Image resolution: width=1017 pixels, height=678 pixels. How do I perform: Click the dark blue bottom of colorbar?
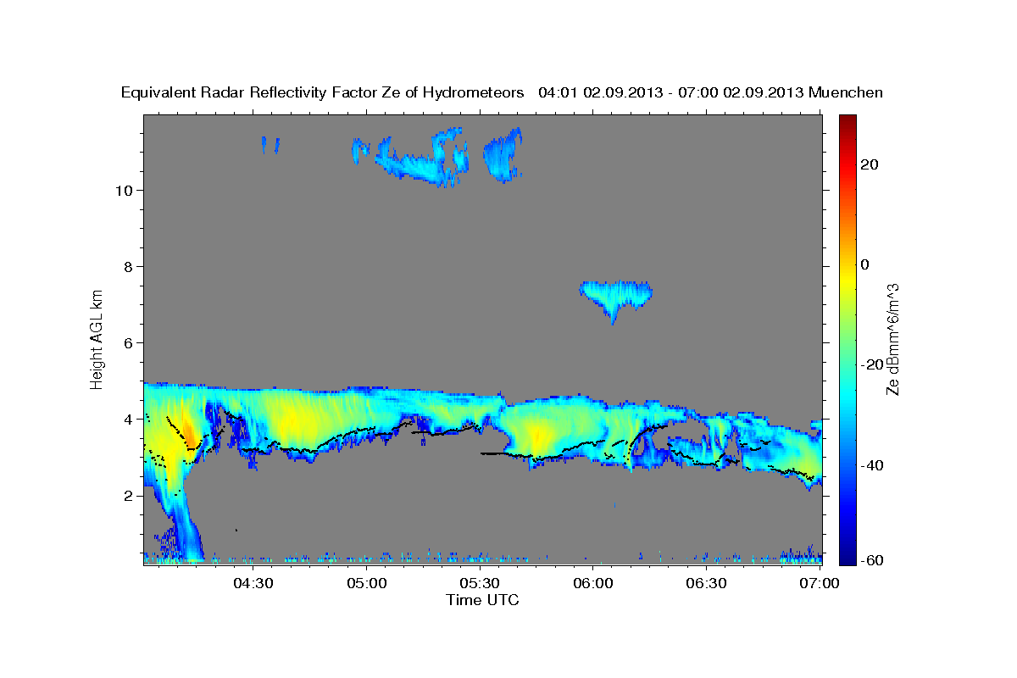coord(847,558)
